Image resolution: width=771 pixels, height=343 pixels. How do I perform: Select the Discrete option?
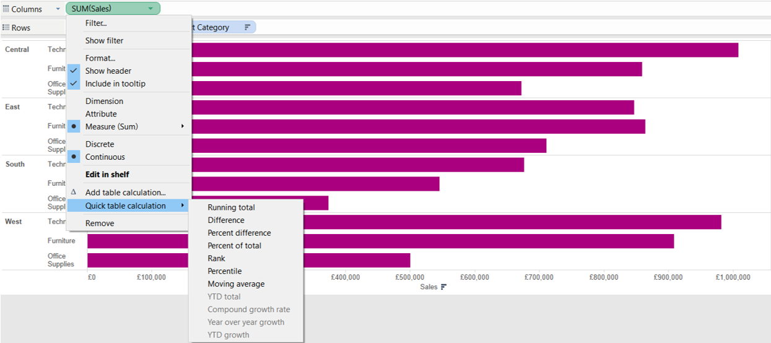pos(100,144)
